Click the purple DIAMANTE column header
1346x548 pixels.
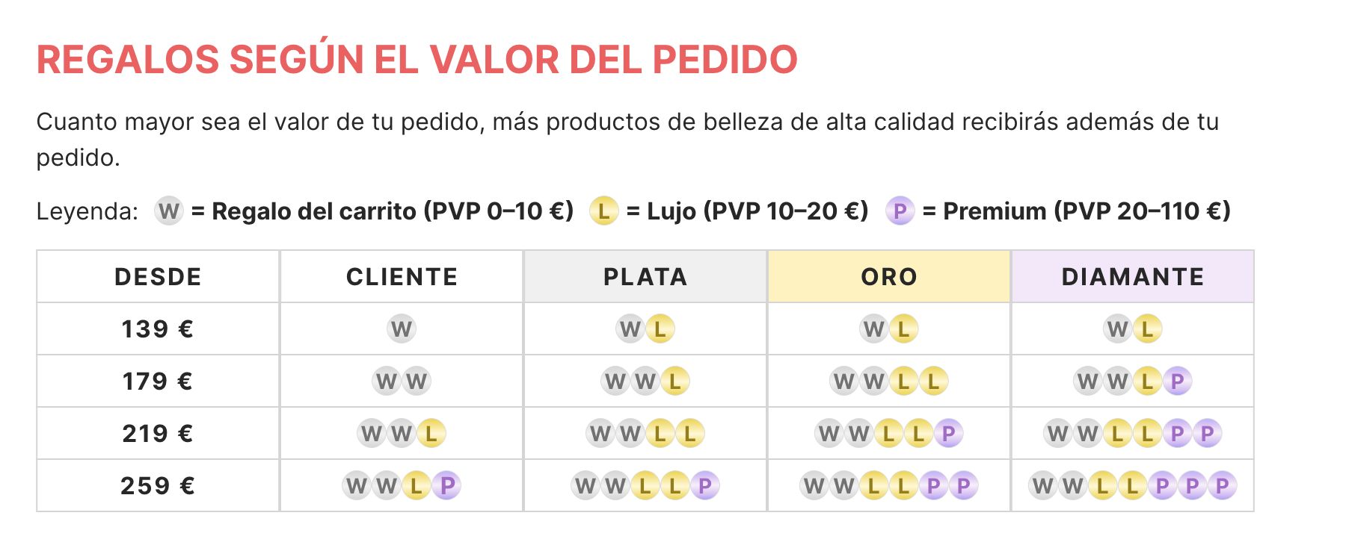click(x=1133, y=277)
